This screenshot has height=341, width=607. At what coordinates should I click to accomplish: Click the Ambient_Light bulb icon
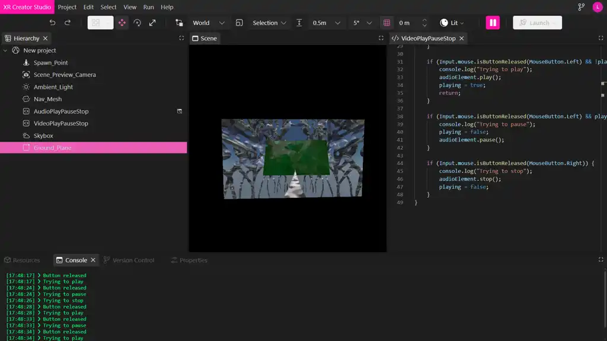(x=26, y=87)
